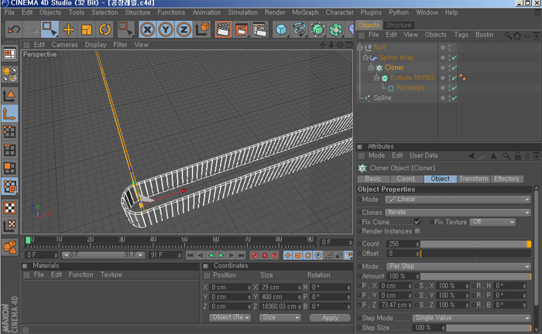The height and width of the screenshot is (334, 542).
Task: Open the Per Step mode dropdown
Action: (x=458, y=267)
